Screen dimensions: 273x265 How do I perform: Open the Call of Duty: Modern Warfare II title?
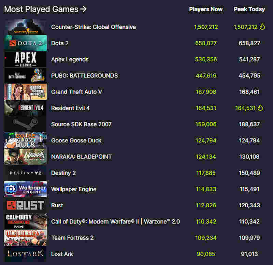(x=115, y=221)
